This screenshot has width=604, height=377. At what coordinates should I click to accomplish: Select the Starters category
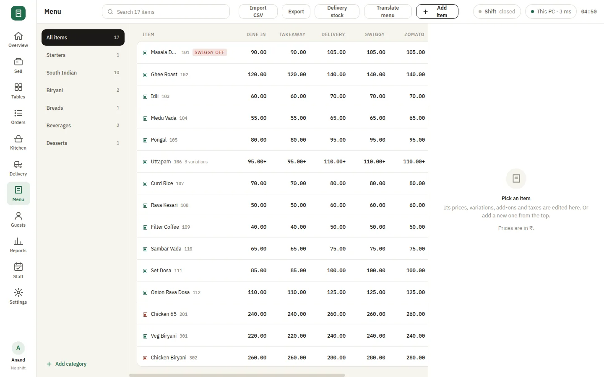pos(83,55)
